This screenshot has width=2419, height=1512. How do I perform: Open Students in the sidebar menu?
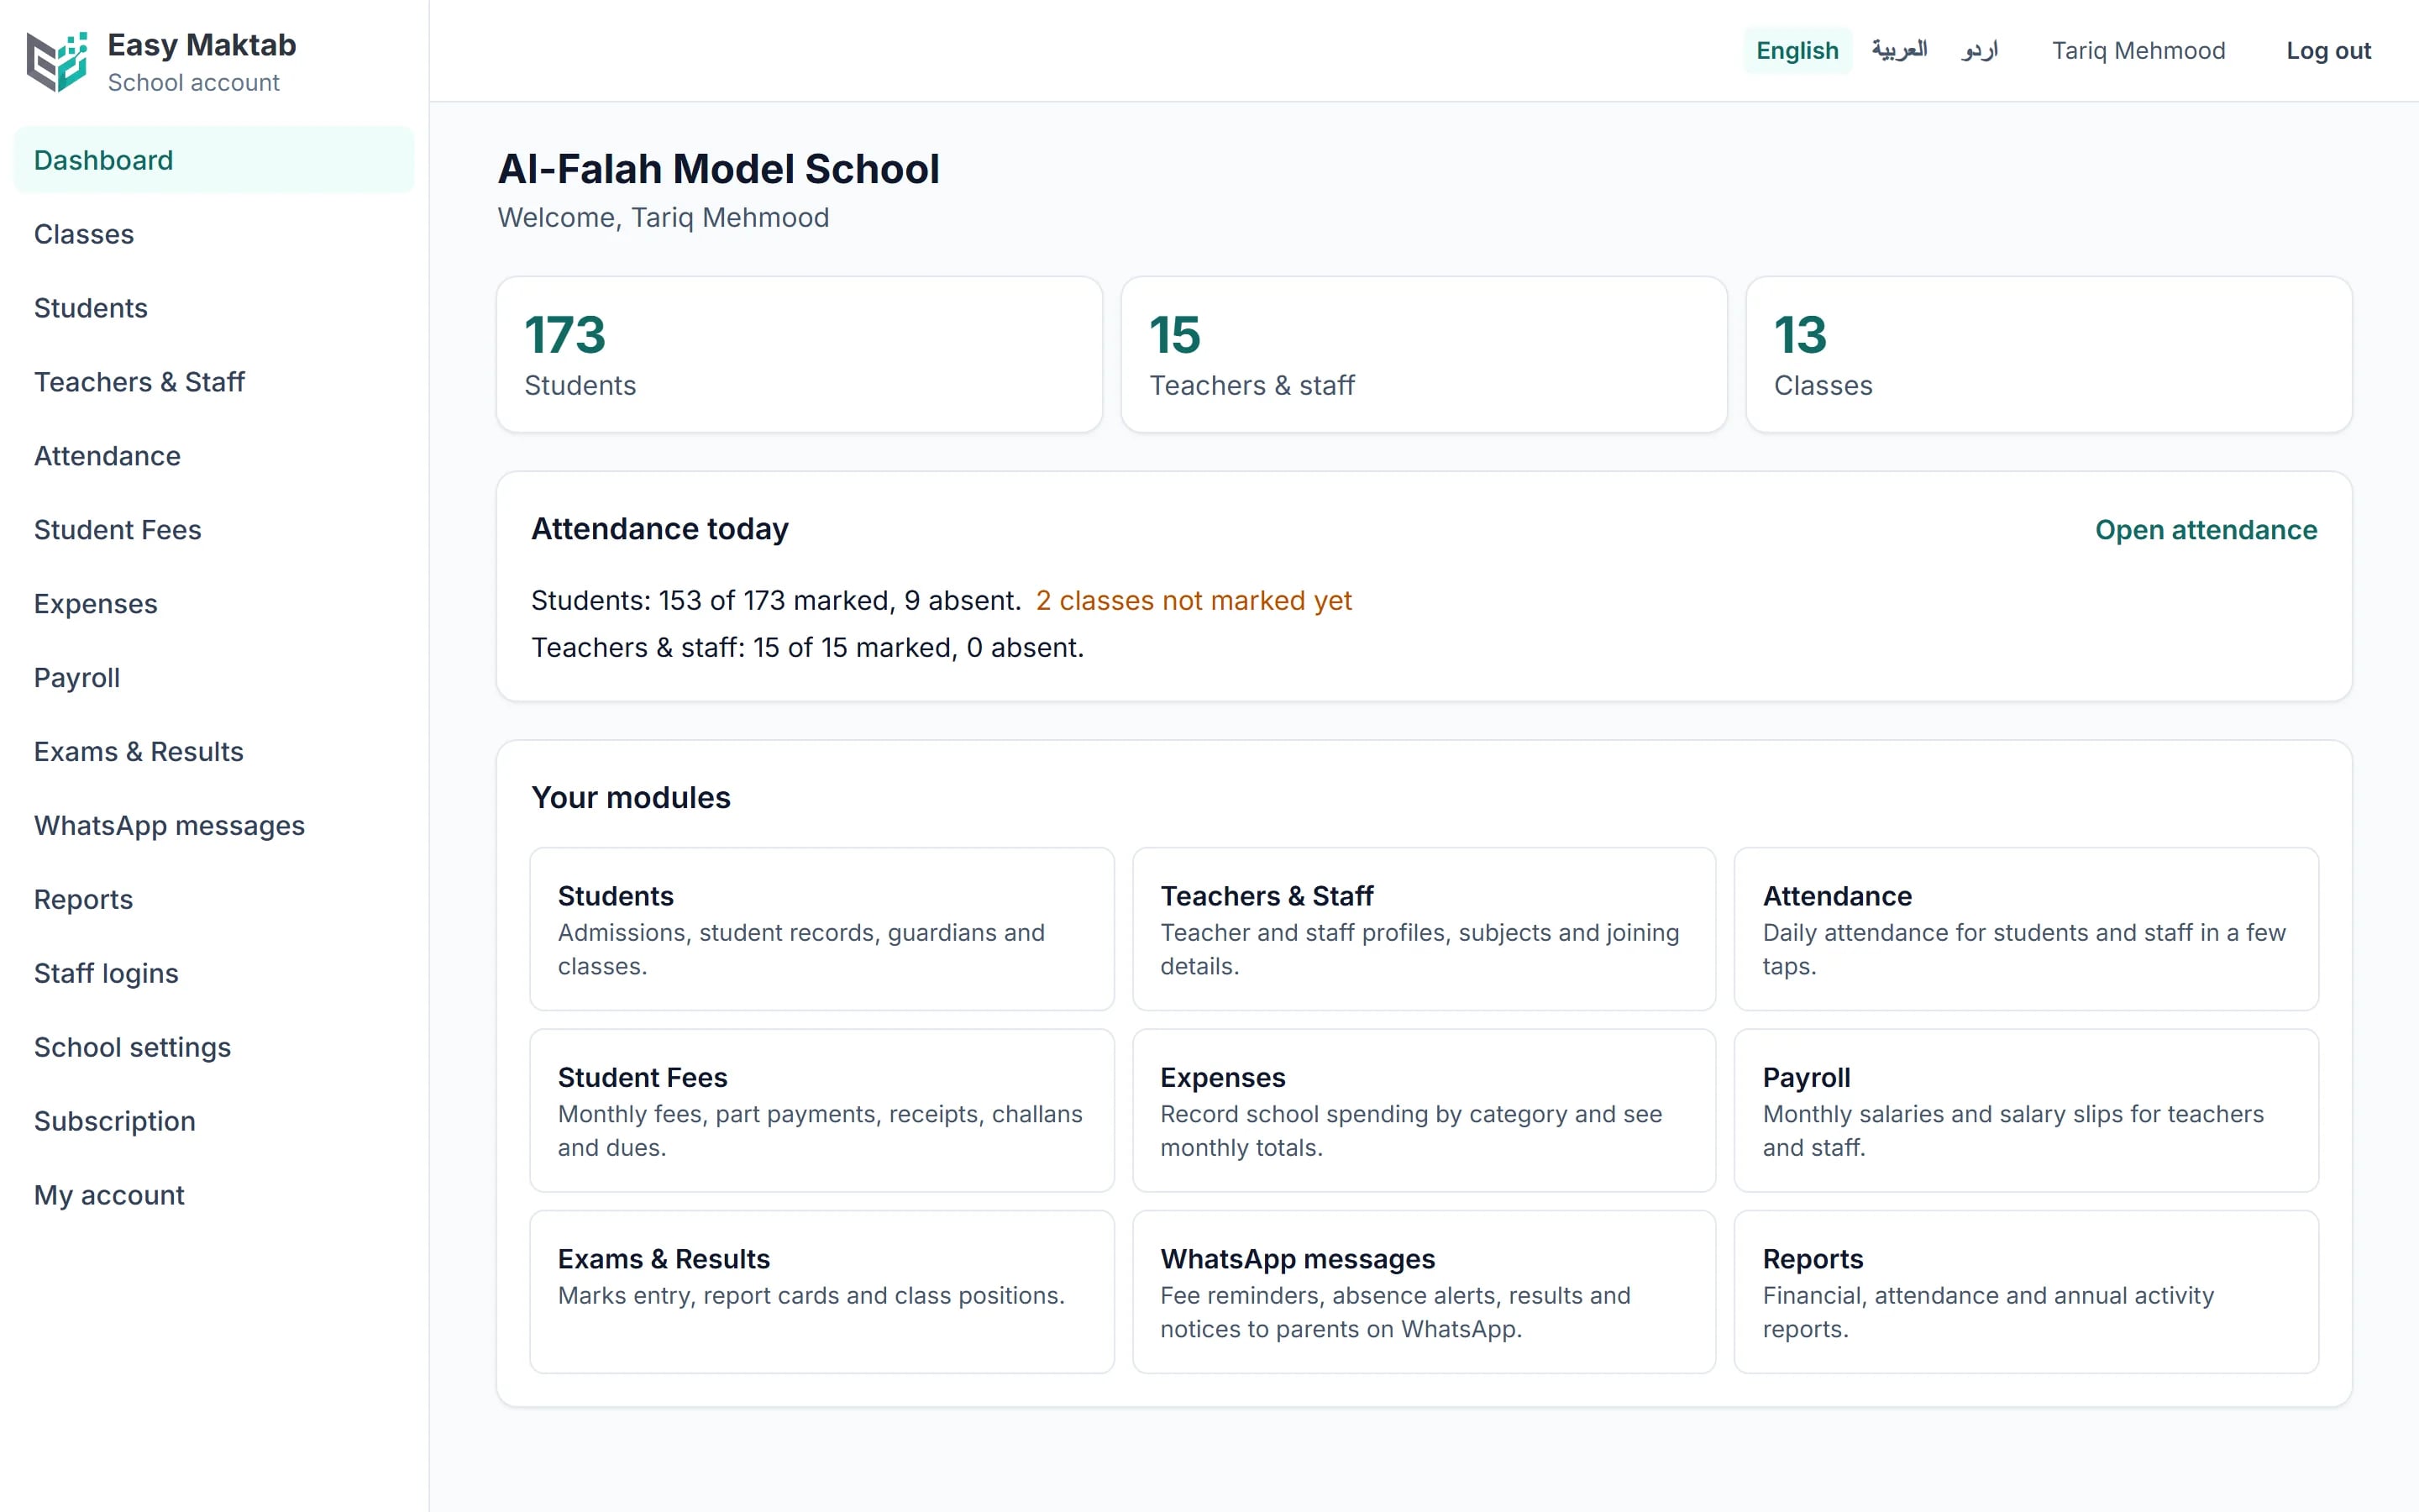[214, 308]
